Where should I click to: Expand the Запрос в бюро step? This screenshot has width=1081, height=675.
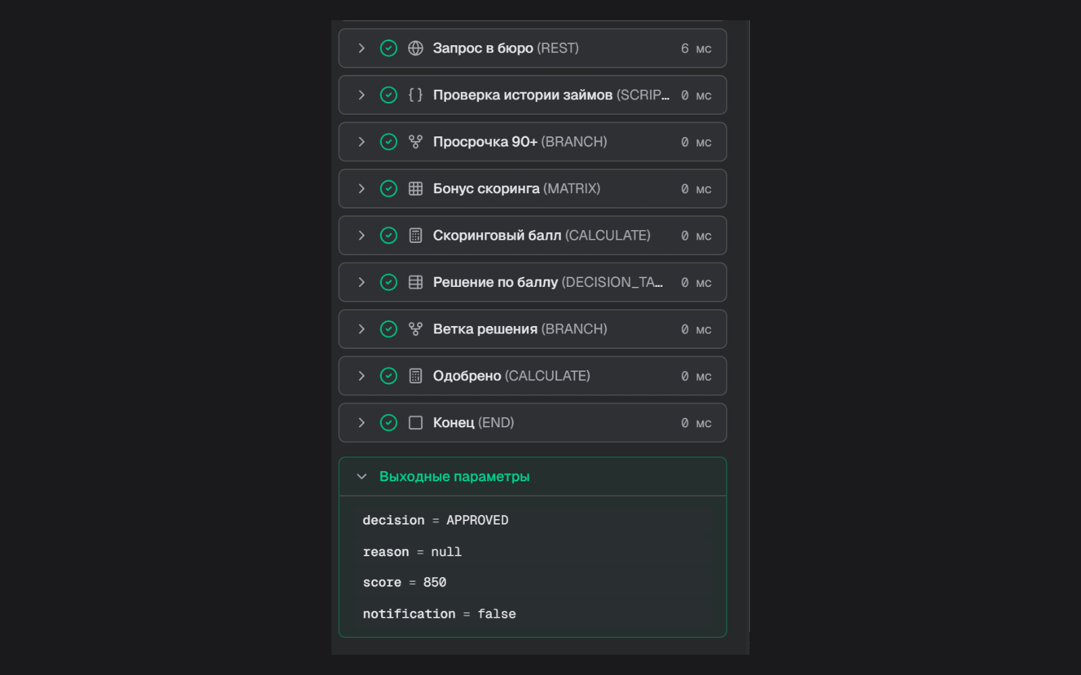[x=361, y=48]
